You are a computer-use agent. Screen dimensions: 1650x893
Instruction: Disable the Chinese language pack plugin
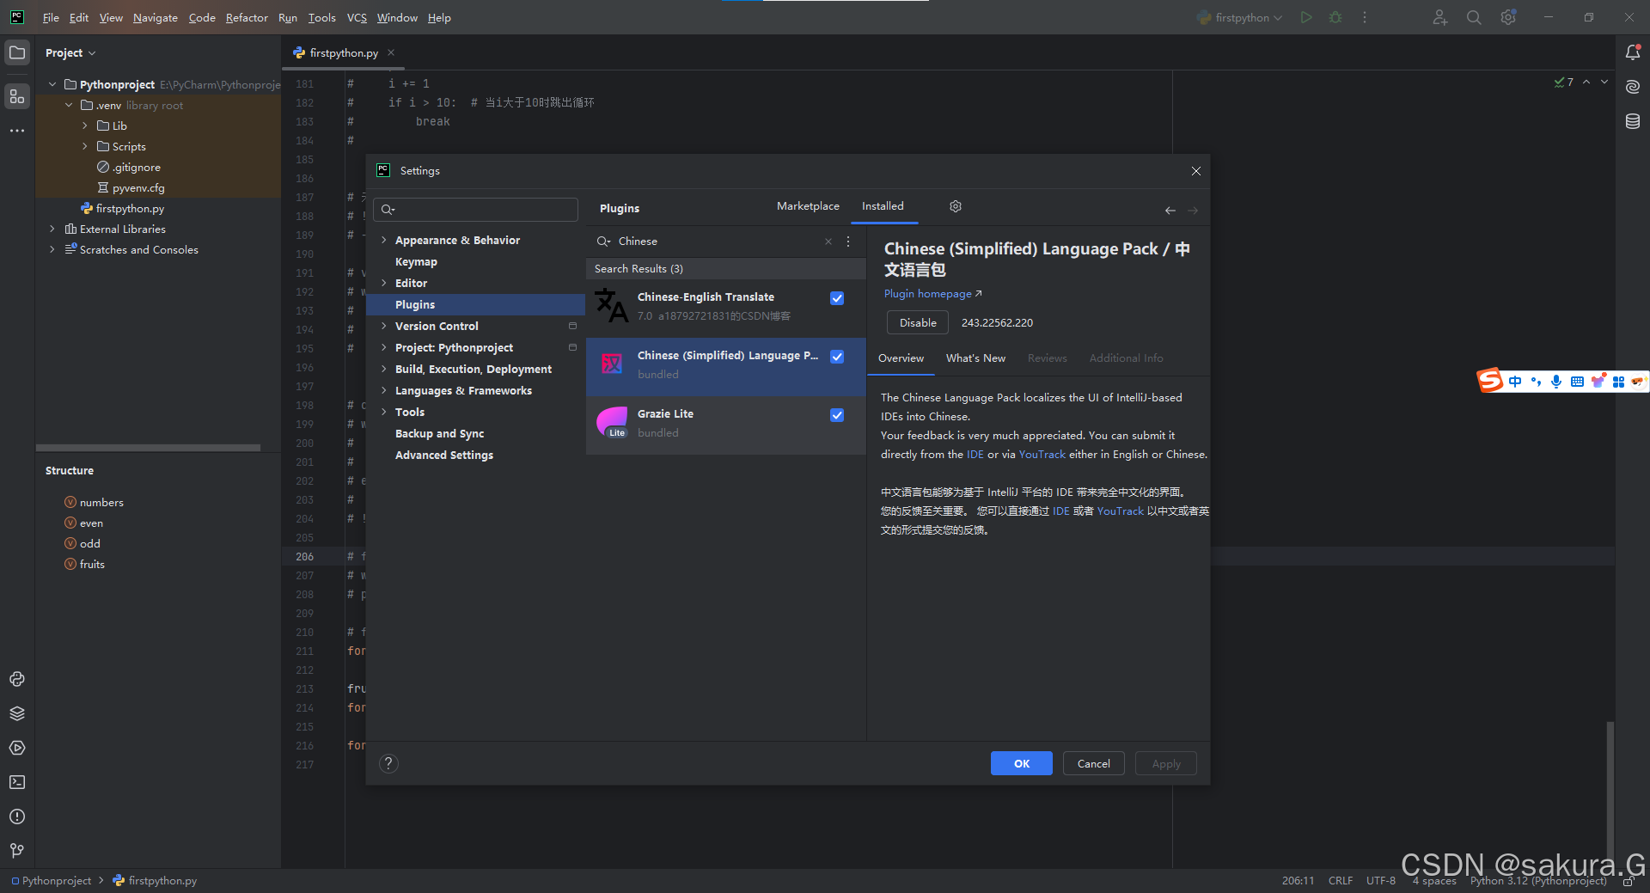pos(918,322)
